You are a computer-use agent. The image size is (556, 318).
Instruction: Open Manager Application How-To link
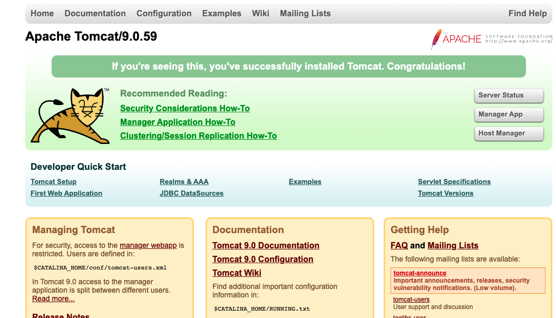[178, 122]
